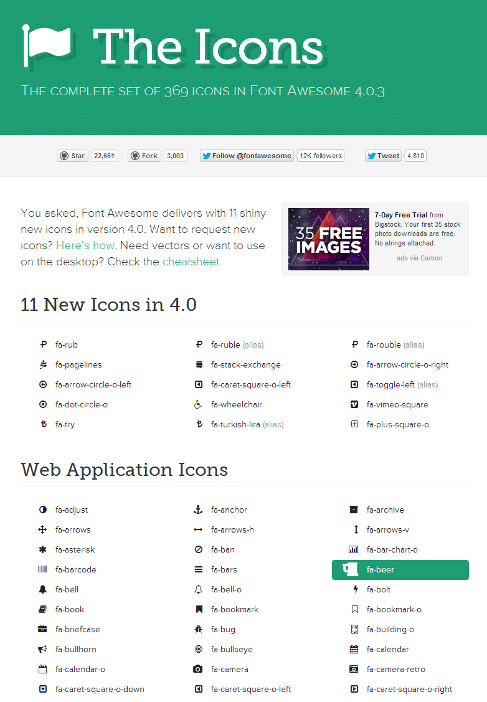Select the highlighted fa-beer entry

click(400, 569)
